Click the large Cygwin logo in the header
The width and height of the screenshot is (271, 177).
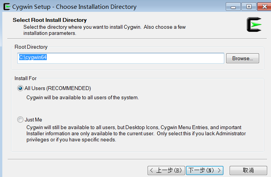254,25
